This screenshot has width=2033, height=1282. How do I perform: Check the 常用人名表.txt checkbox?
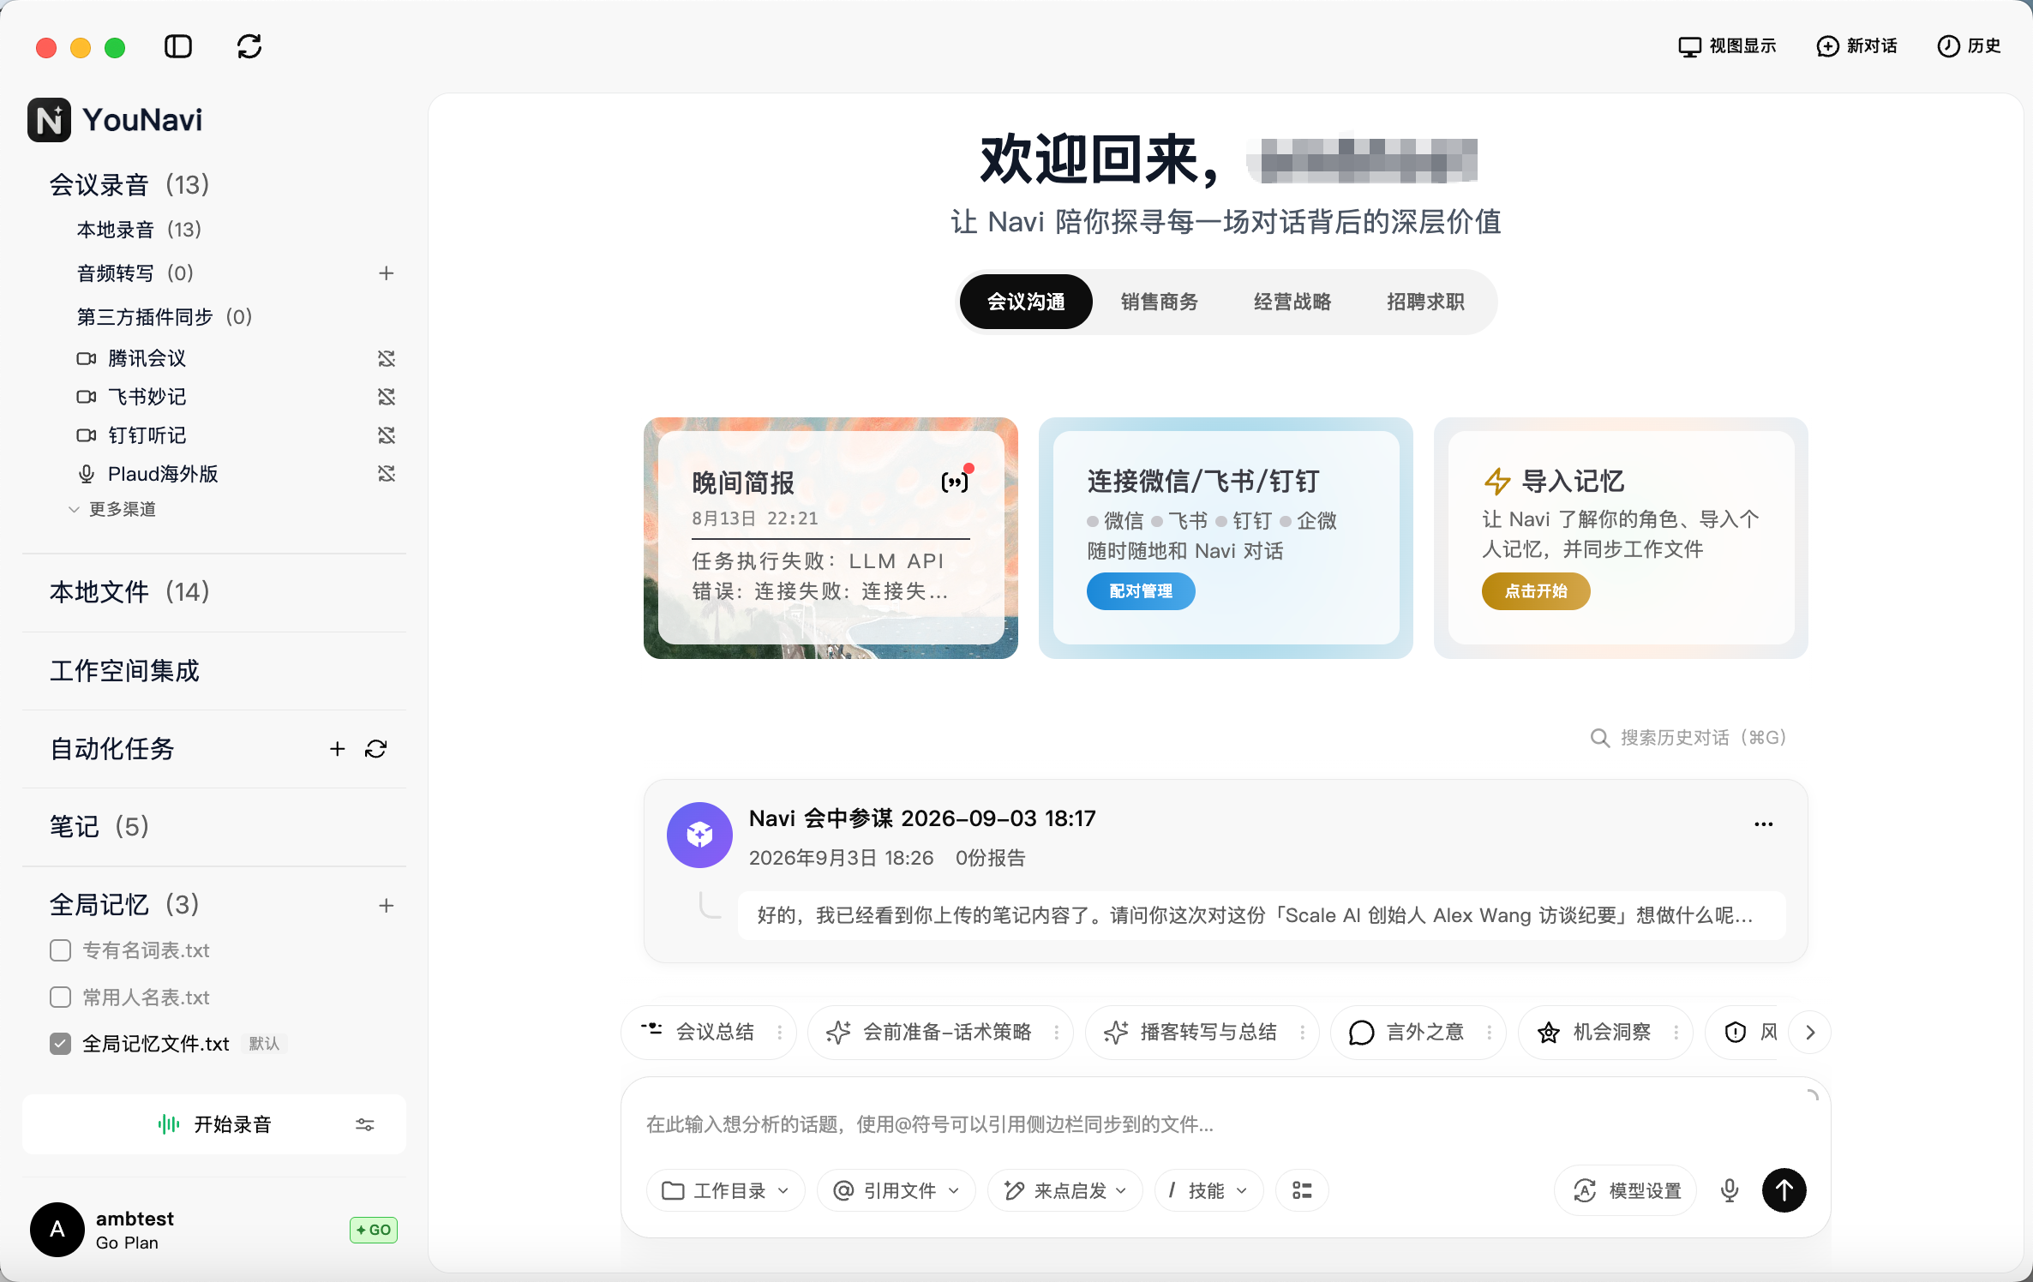click(60, 997)
